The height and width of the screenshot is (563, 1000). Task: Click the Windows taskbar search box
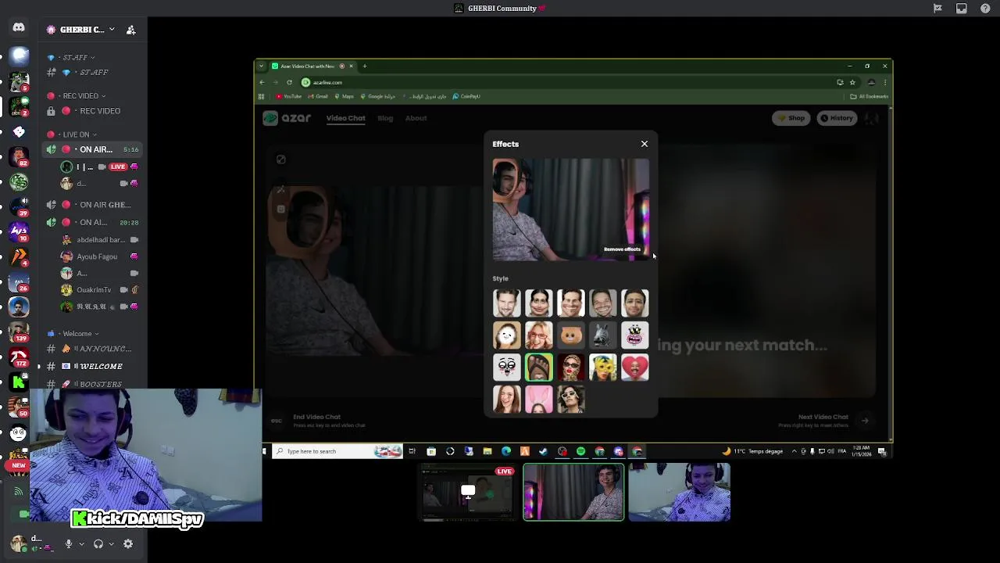[337, 451]
